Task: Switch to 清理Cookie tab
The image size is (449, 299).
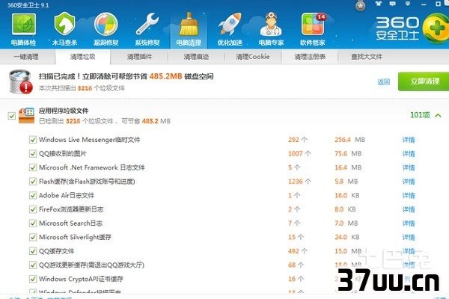Action: (253, 57)
